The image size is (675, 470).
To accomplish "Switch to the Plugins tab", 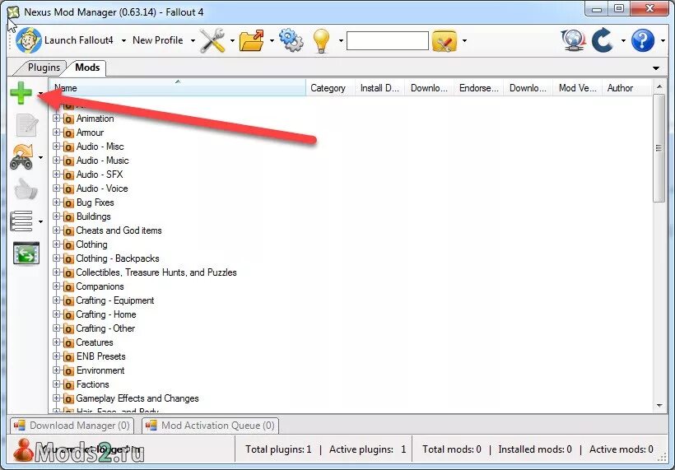I will (44, 67).
